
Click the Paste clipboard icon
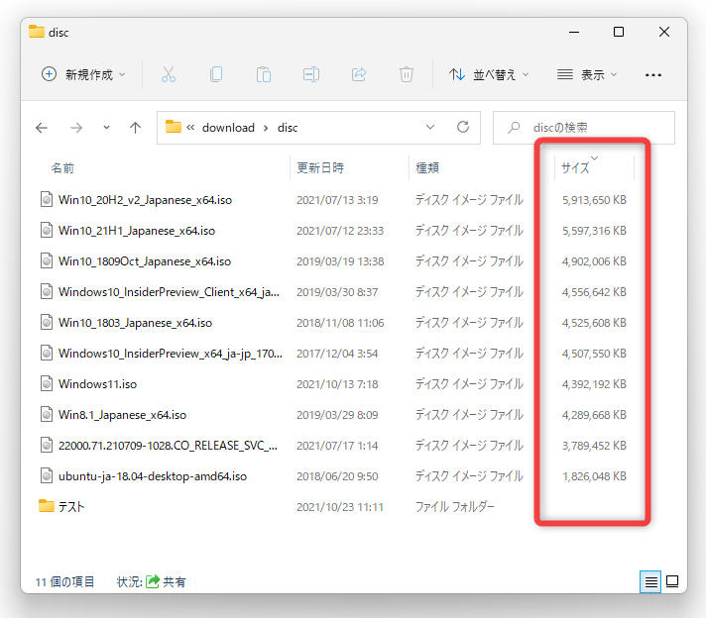click(x=264, y=74)
